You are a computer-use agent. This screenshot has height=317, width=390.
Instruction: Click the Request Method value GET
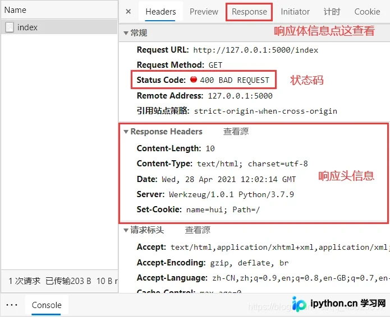pyautogui.click(x=215, y=65)
